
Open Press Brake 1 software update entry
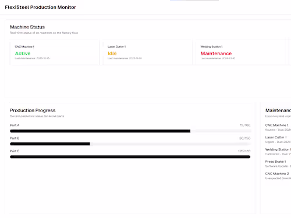tap(278, 164)
